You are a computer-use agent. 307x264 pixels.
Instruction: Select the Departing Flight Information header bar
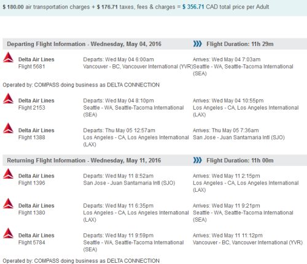tap(155, 44)
